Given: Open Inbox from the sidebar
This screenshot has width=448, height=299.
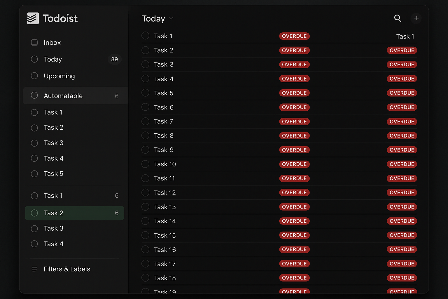Looking at the screenshot, I should 52,42.
